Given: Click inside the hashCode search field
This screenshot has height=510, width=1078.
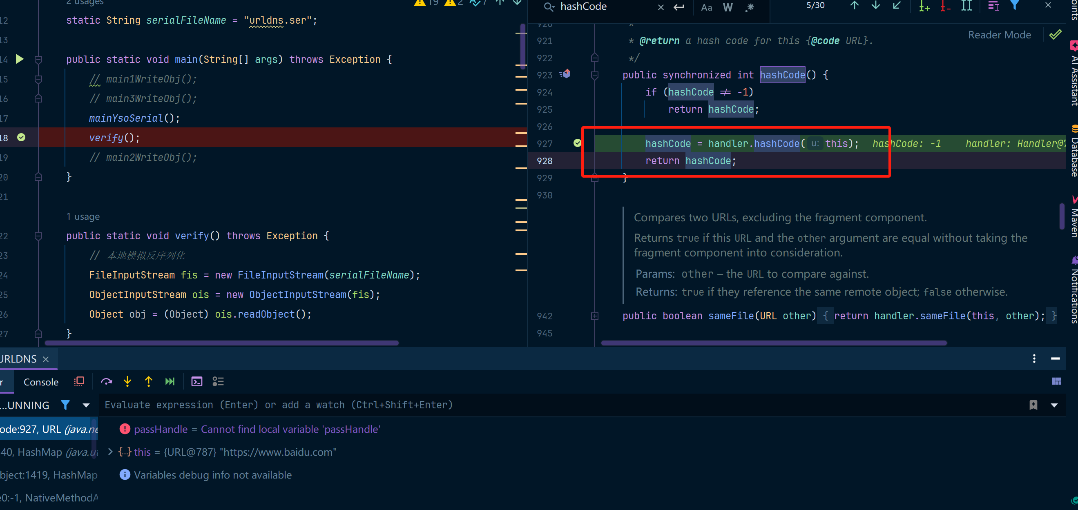Looking at the screenshot, I should (607, 7).
